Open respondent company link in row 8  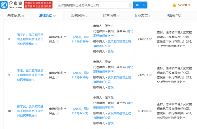click(x=112, y=44)
